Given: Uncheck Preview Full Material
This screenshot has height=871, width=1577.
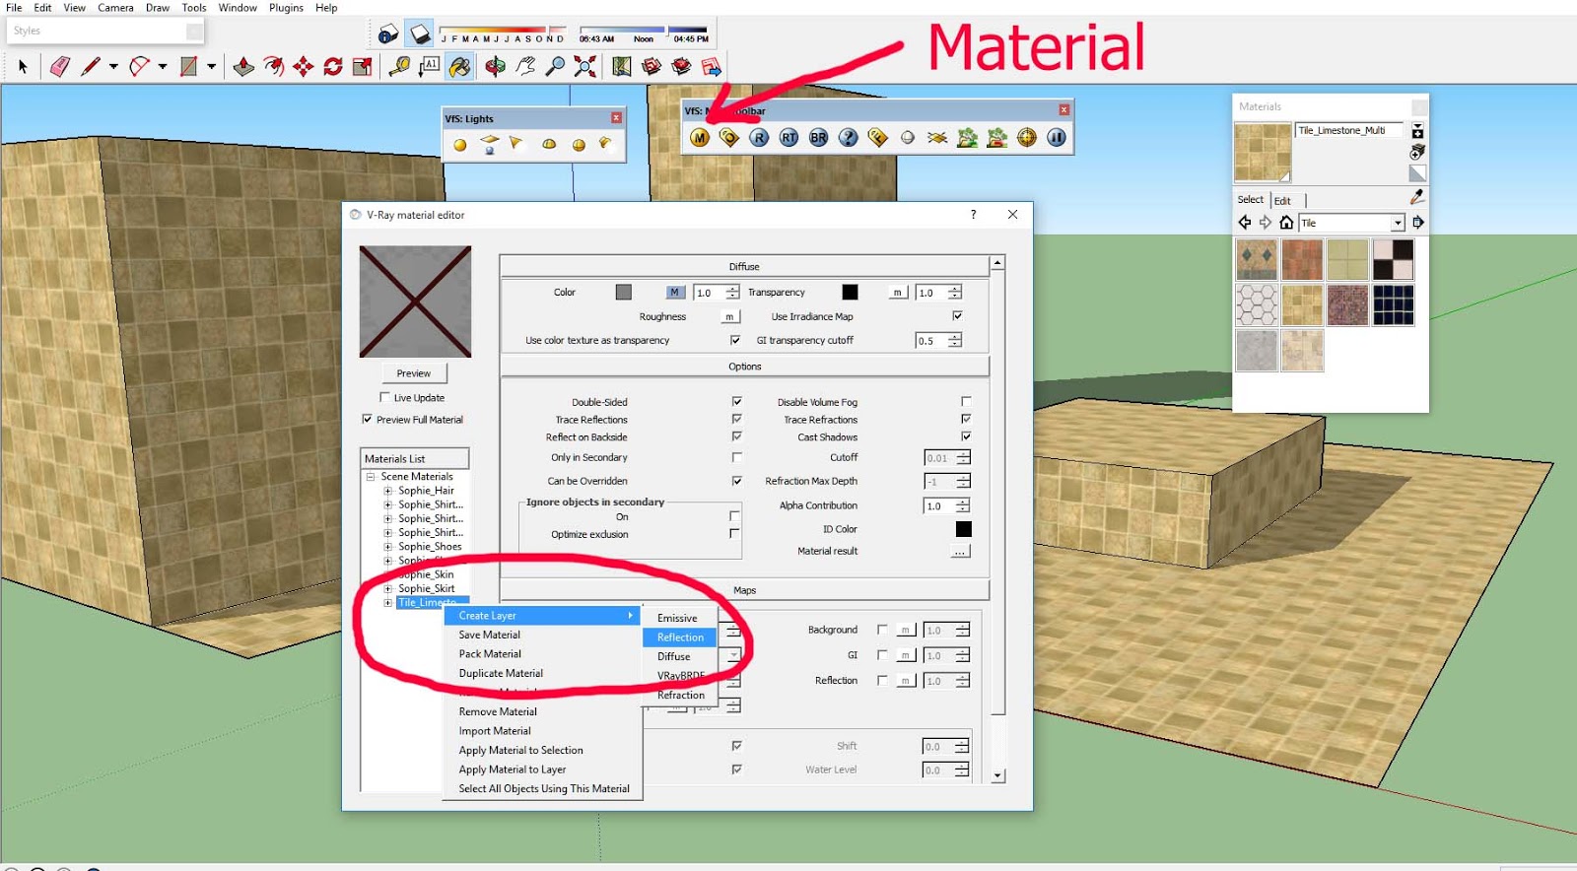Looking at the screenshot, I should pos(368,419).
